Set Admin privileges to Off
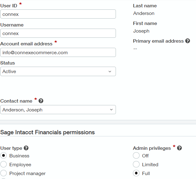This screenshot has height=179, width=196. point(136,156)
